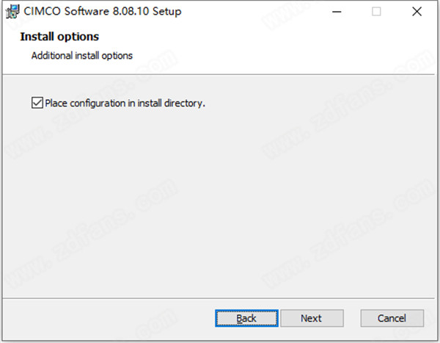Viewport: 440px width, 343px height.
Task: Click the 'Install options' heading
Action: pos(59,37)
